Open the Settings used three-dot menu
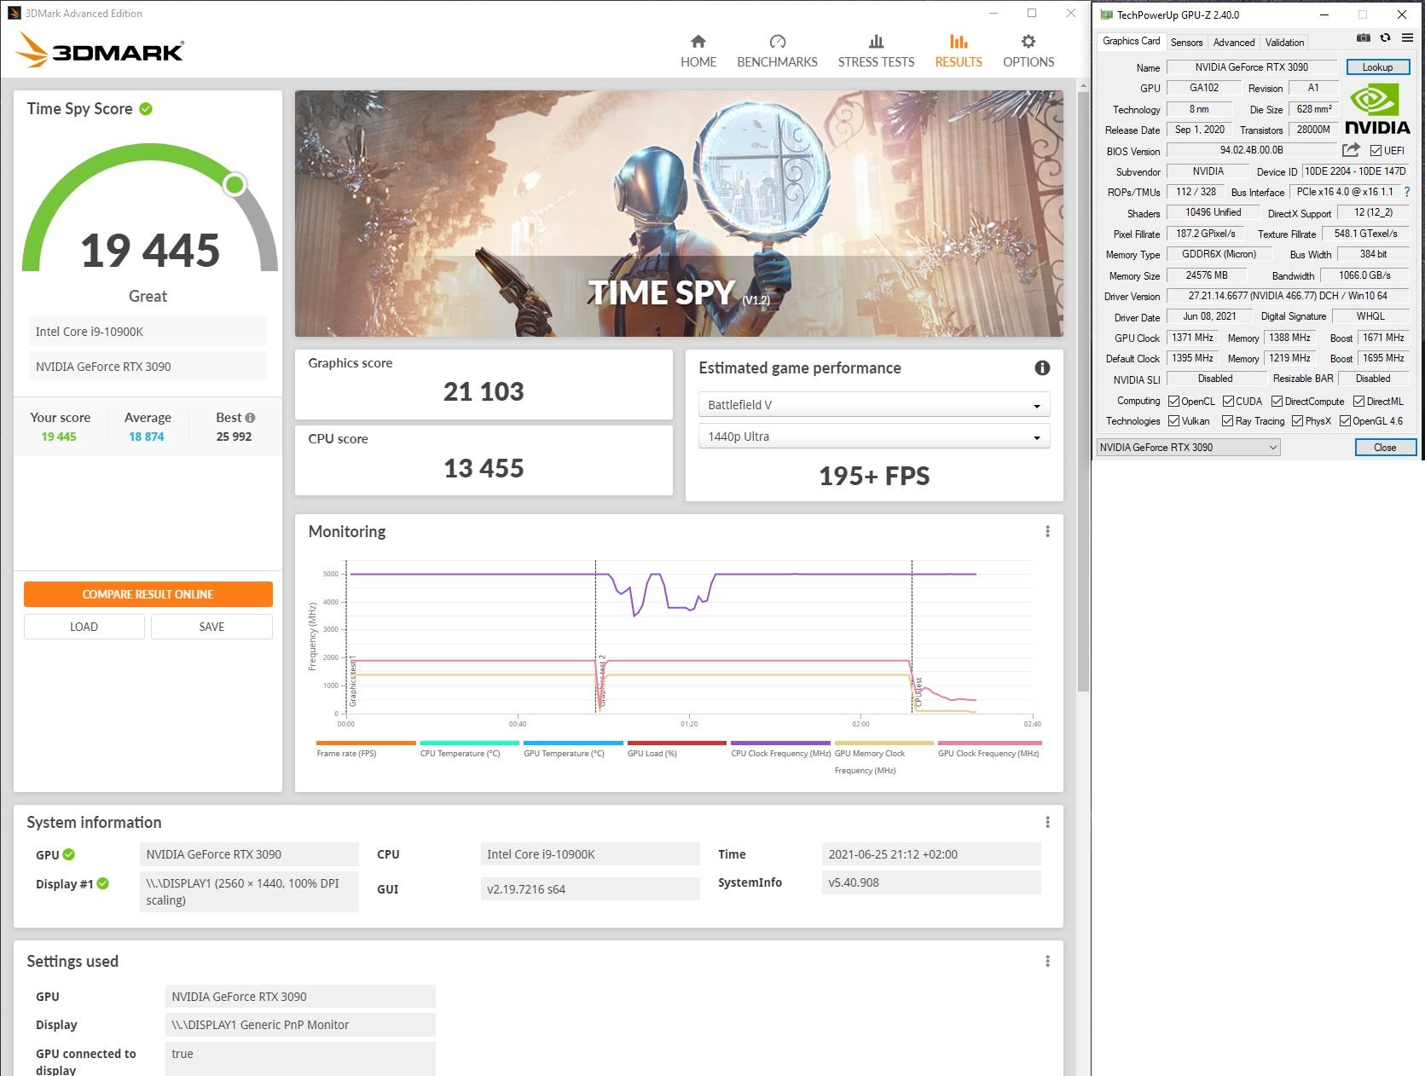 (1047, 961)
